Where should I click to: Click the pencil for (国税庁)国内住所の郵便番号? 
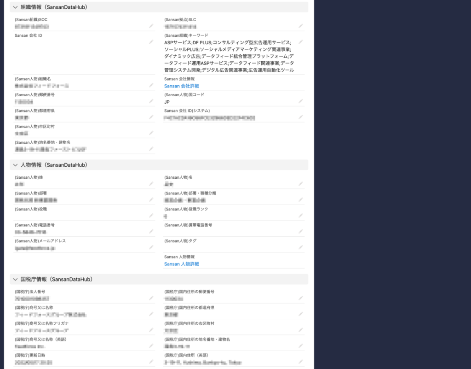pyautogui.click(x=300, y=299)
